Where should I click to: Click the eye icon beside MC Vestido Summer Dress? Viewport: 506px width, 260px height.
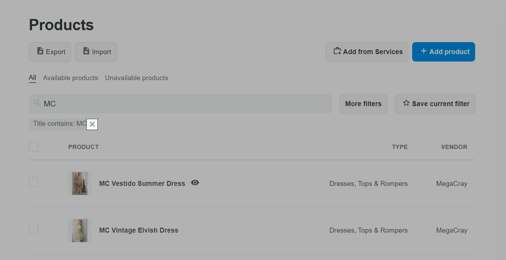(x=195, y=183)
